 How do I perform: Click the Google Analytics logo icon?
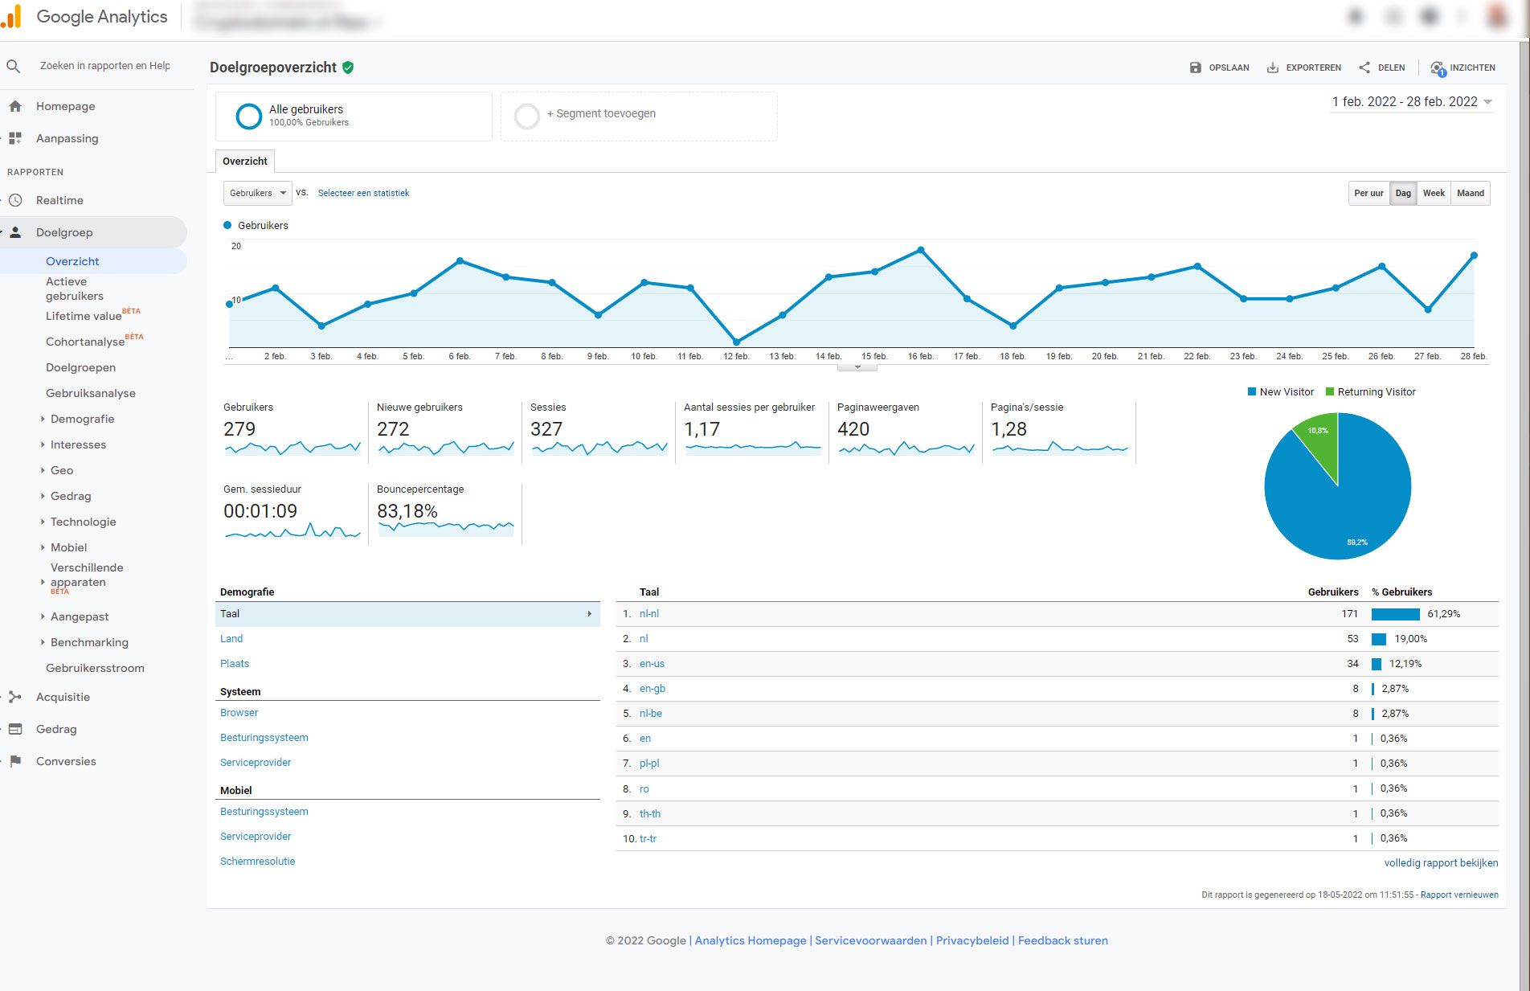point(11,16)
